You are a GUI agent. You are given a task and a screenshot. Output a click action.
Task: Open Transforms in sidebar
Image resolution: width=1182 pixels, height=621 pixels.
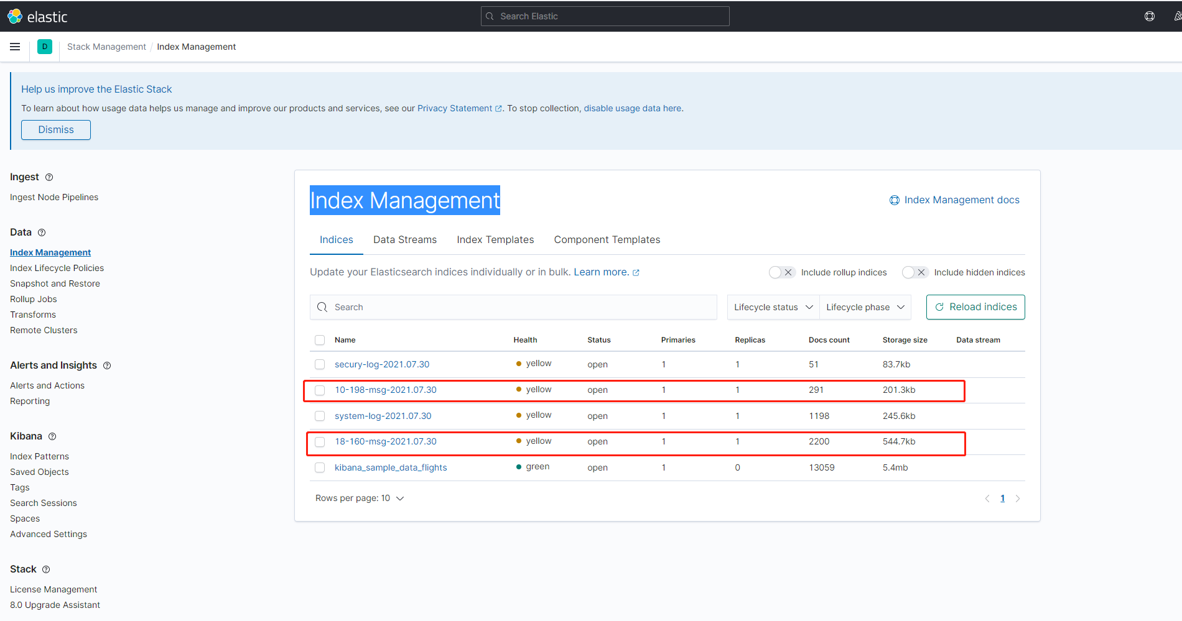point(33,315)
